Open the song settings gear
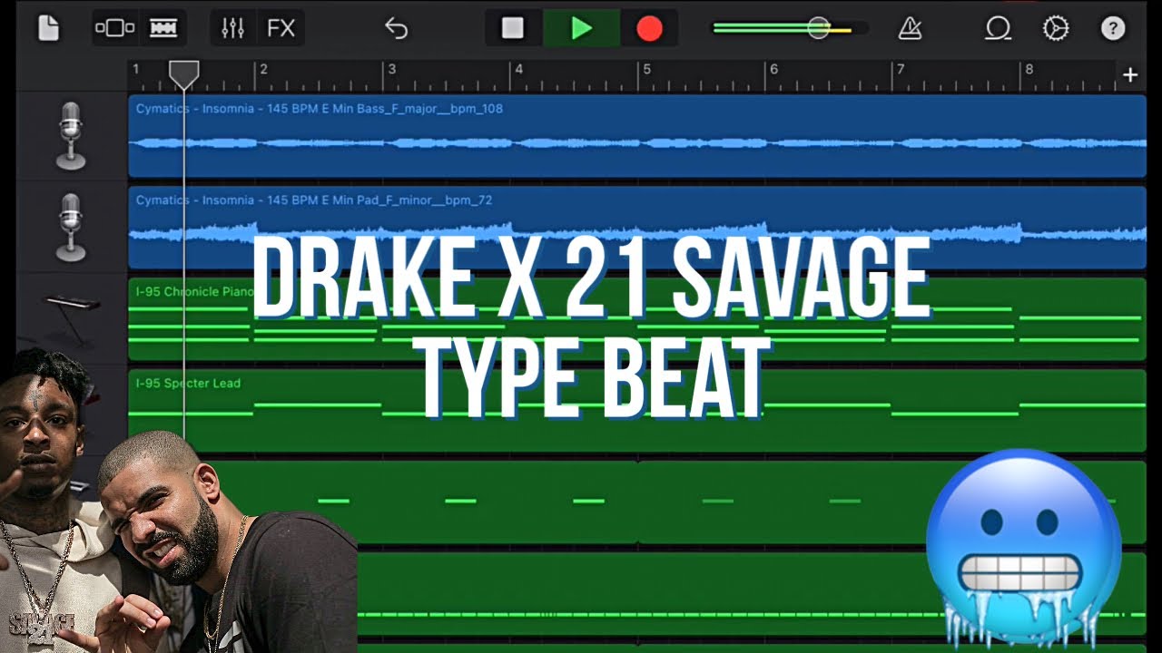Viewport: 1162px width, 653px height. 1055,28
